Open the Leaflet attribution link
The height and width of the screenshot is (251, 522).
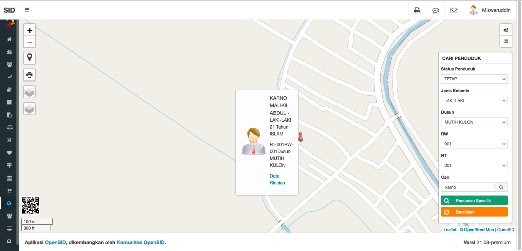point(450,230)
